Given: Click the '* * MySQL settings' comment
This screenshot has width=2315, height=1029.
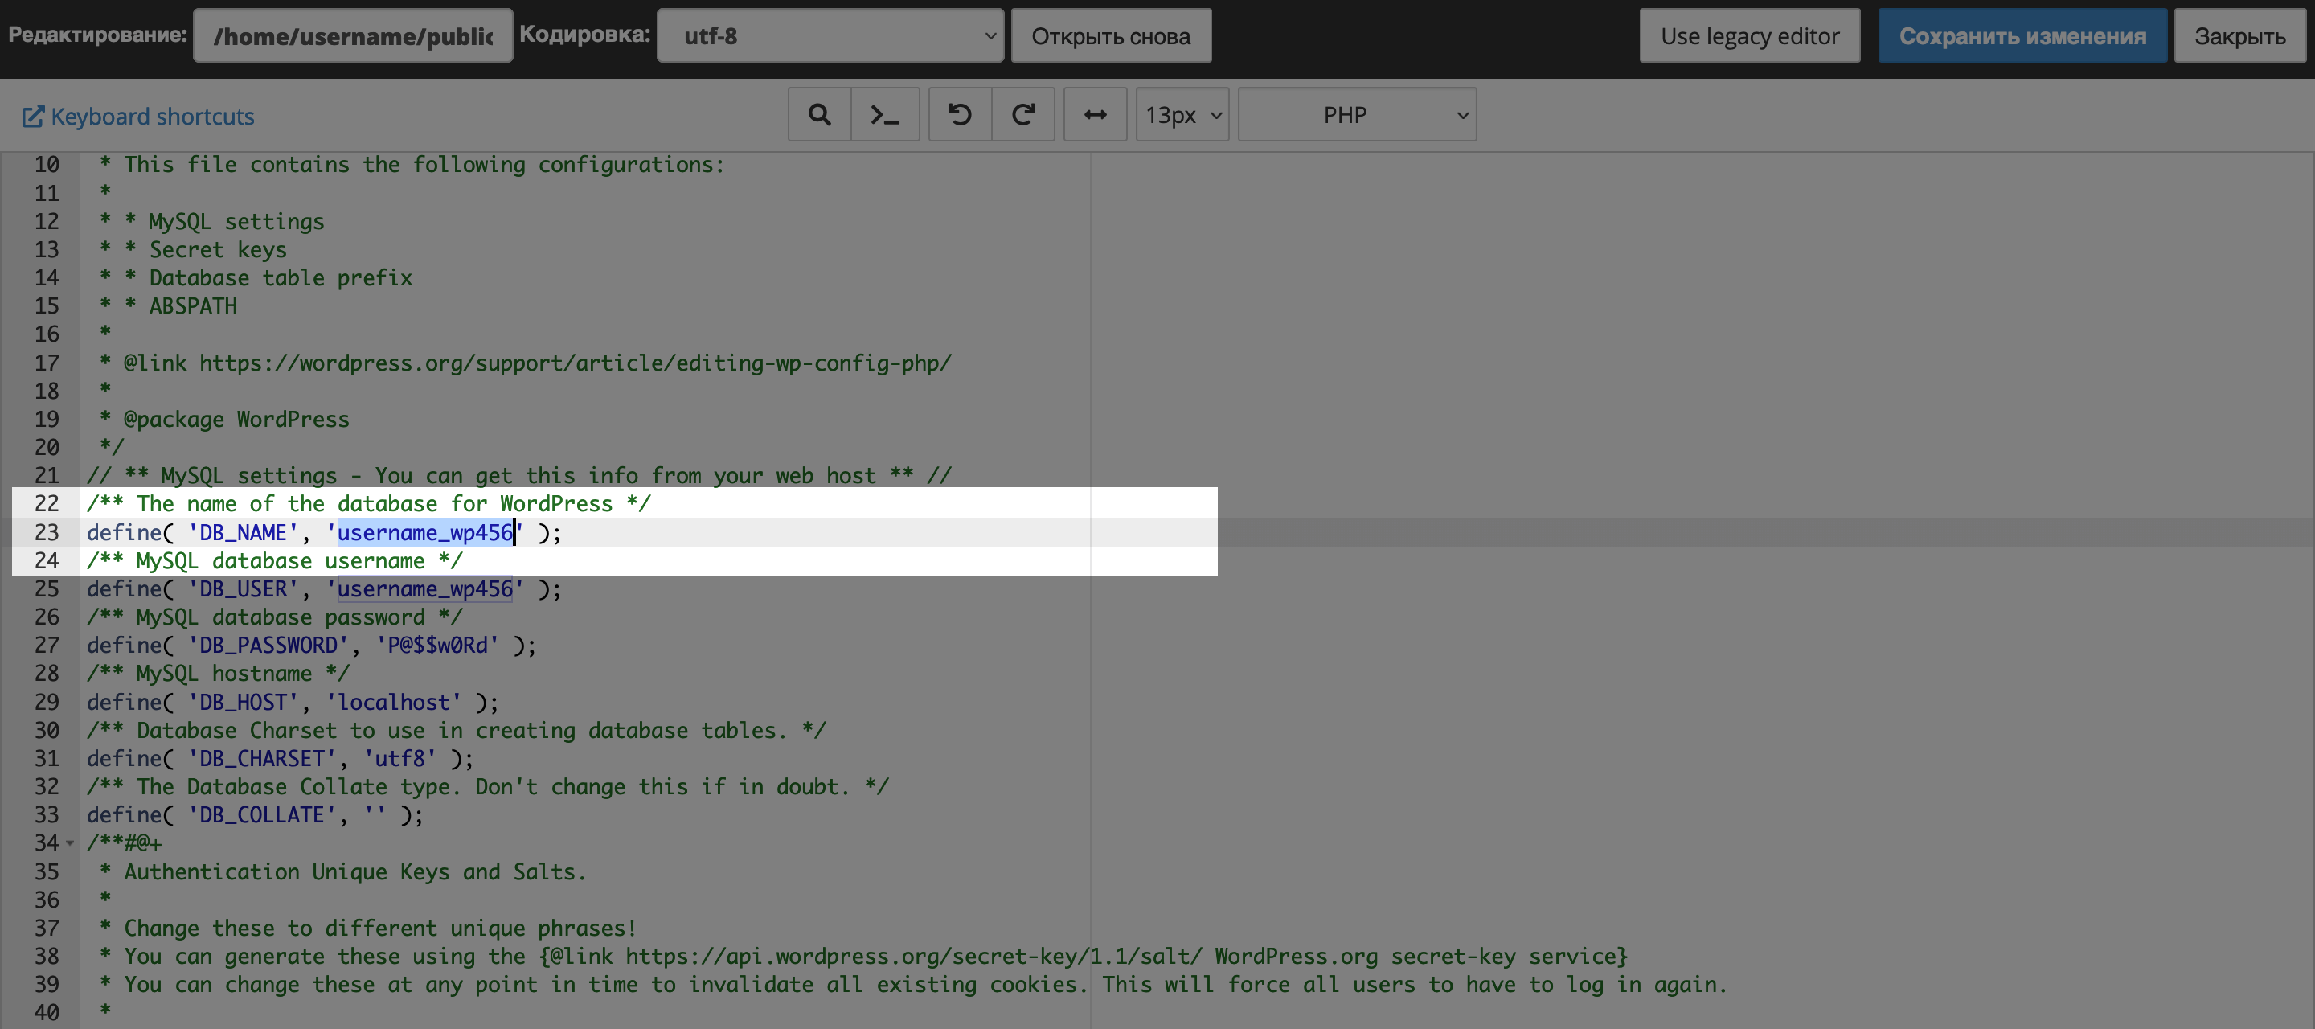Looking at the screenshot, I should coord(212,222).
